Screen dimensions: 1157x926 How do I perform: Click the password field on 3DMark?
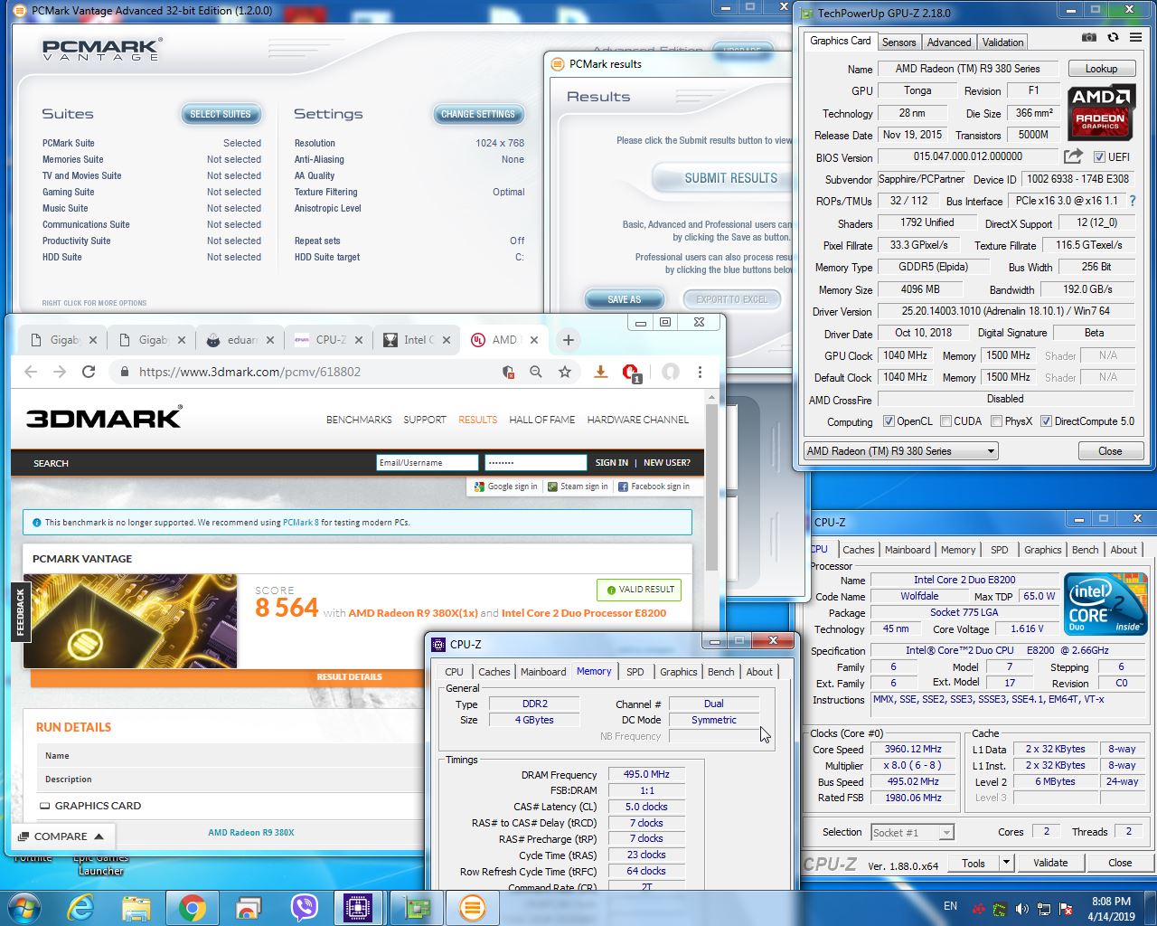click(535, 463)
